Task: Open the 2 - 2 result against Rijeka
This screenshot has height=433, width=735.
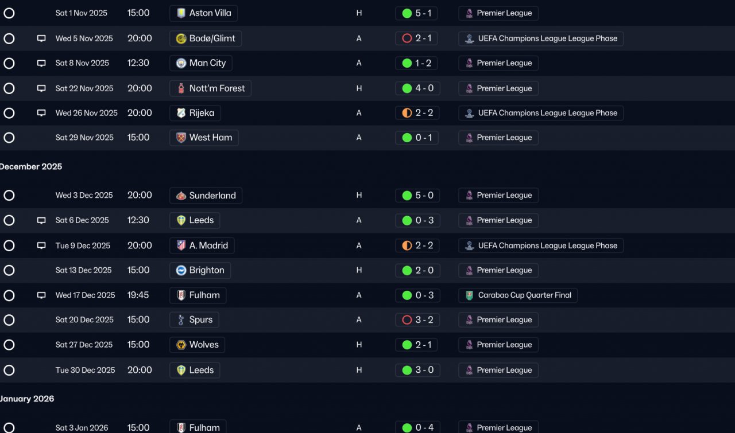Action: click(x=417, y=113)
